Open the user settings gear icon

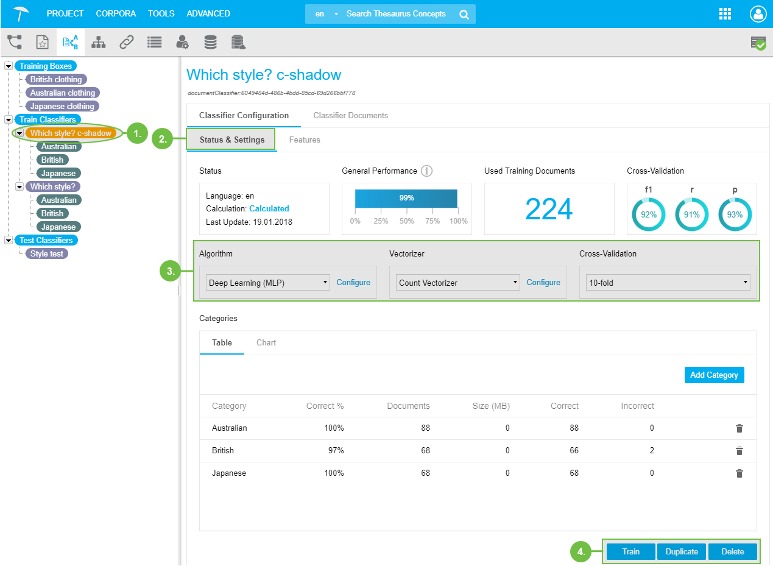[182, 42]
